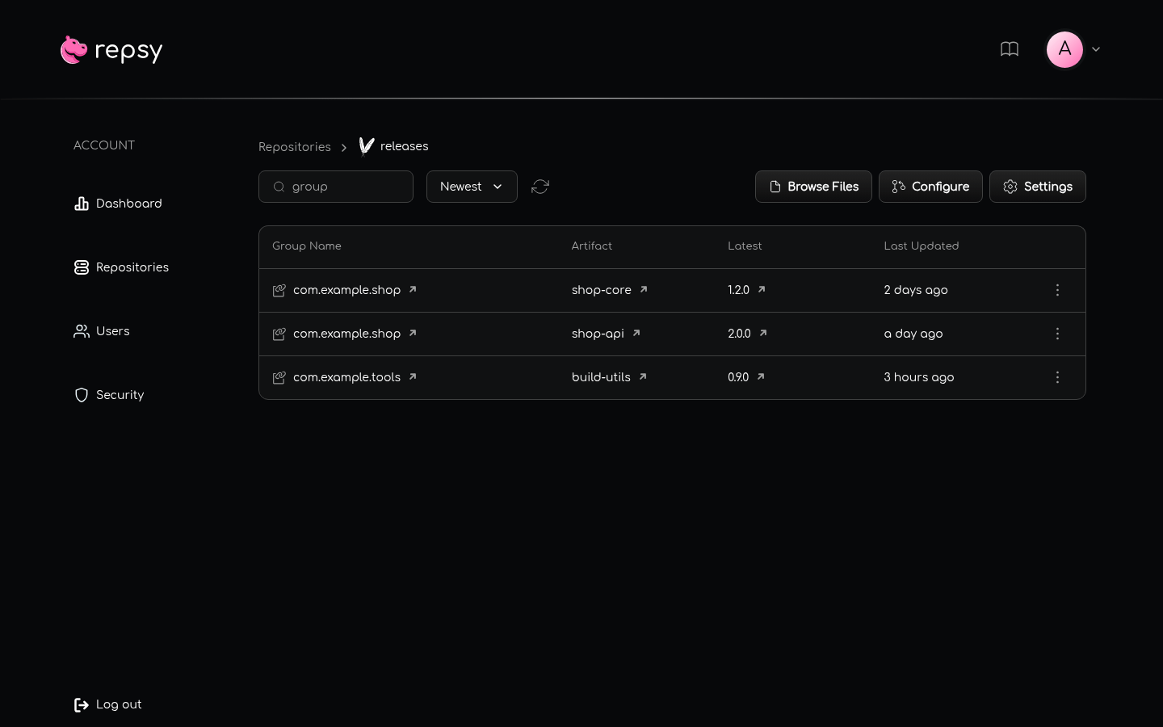The image size is (1163, 727).
Task: Open Dashboard in the sidebar
Action: (x=118, y=204)
